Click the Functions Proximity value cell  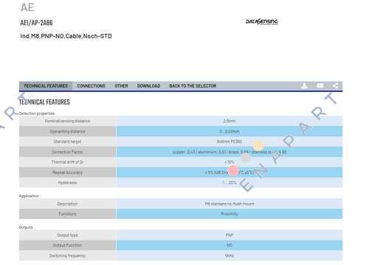pyautogui.click(x=230, y=214)
